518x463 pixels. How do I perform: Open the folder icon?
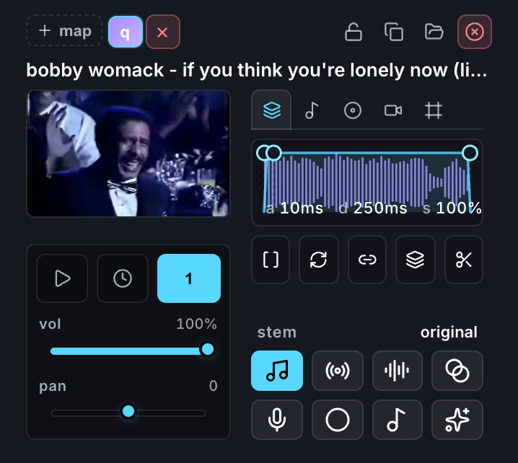coord(434,32)
